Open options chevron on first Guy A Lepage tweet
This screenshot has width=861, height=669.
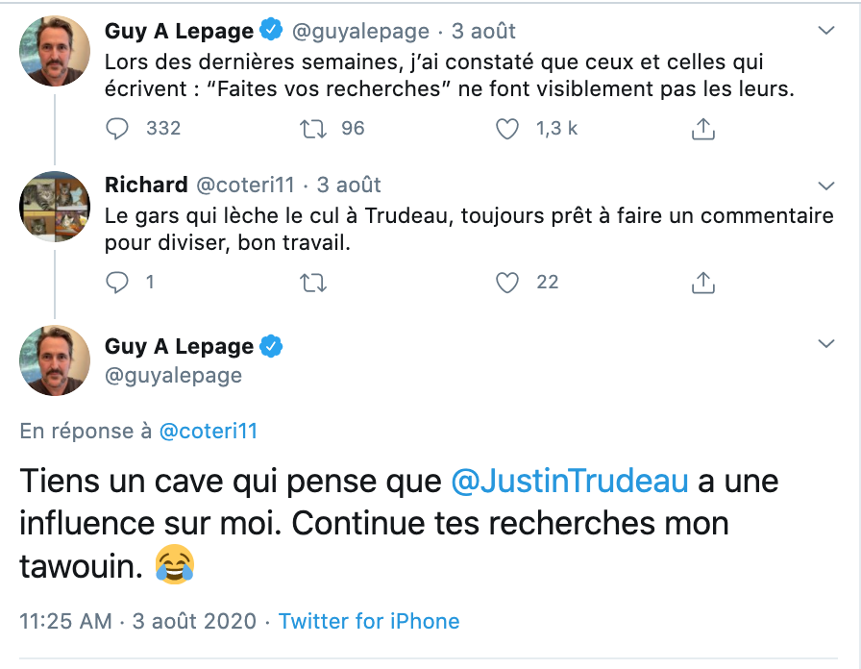tap(826, 30)
